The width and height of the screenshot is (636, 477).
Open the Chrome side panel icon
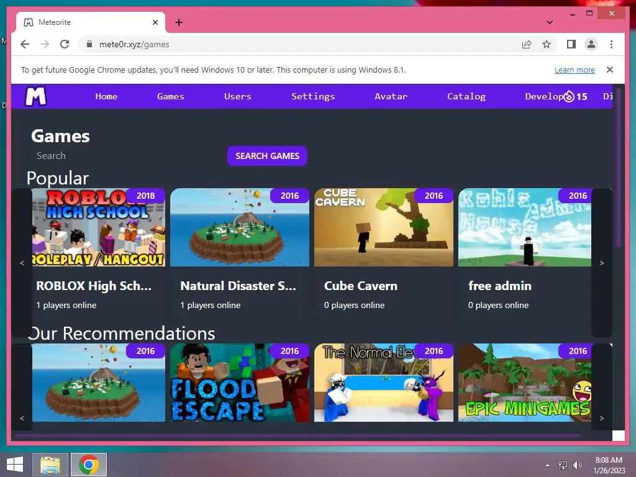pyautogui.click(x=571, y=44)
